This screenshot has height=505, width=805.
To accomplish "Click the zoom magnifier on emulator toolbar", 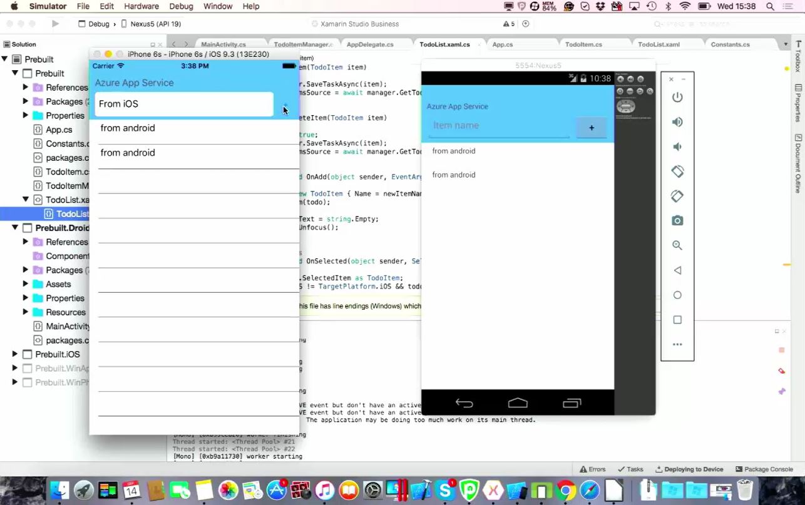I will click(677, 245).
